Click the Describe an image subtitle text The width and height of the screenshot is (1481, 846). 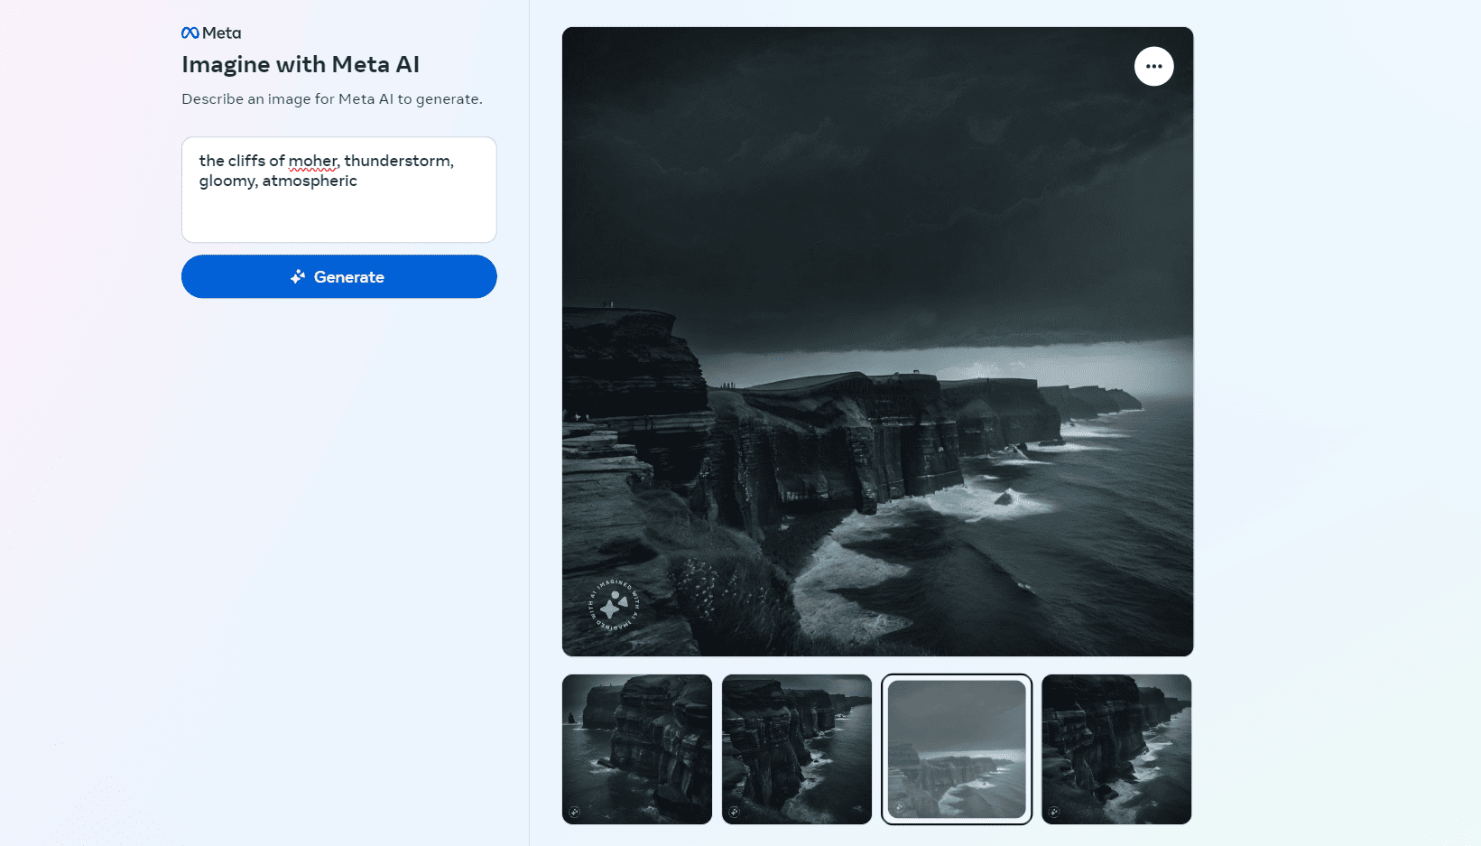coord(332,99)
